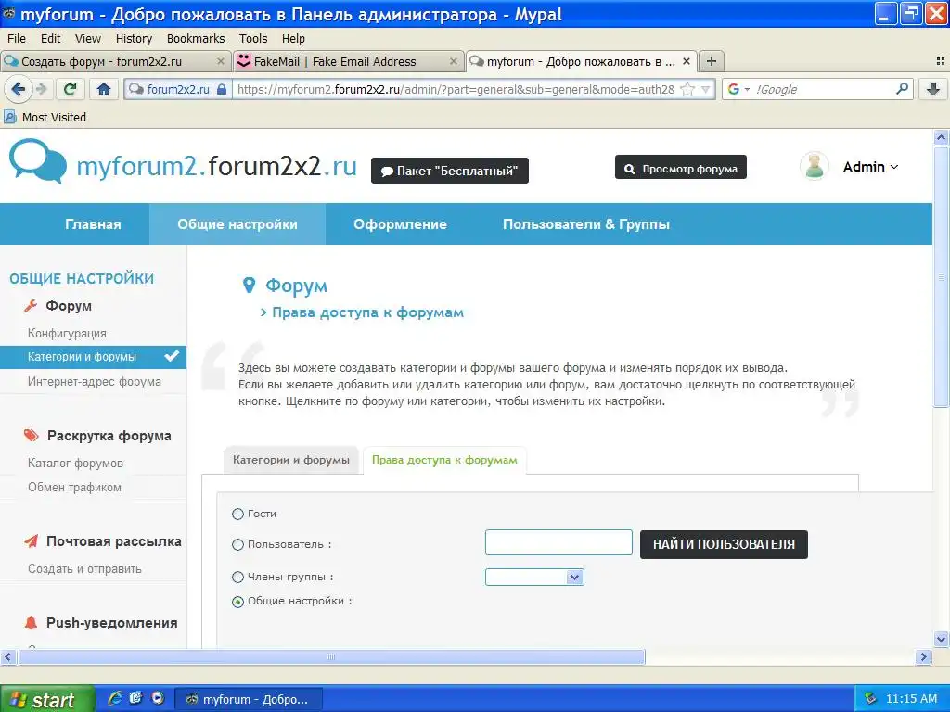Select the Общие настройки radio button
950x712 pixels.
237,602
